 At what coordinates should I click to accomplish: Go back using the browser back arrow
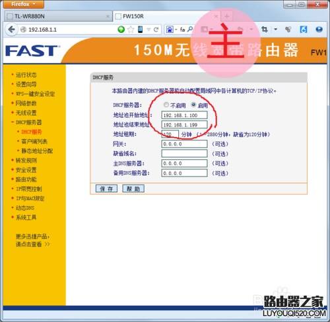(11, 29)
